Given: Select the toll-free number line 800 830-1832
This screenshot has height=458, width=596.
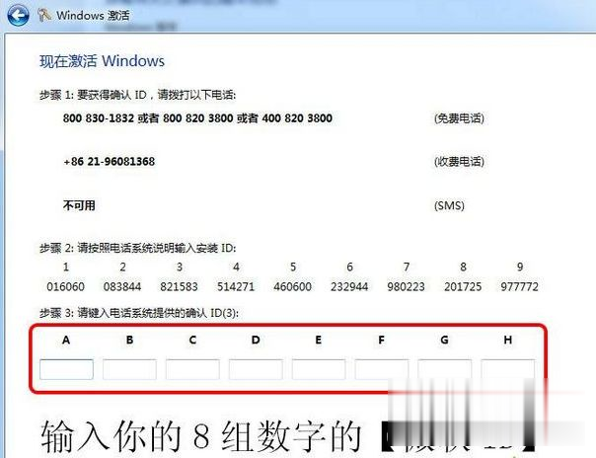Looking at the screenshot, I should click(197, 118).
